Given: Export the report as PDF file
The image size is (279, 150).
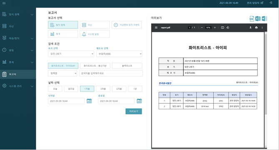Looking at the screenshot, I should click(252, 18).
